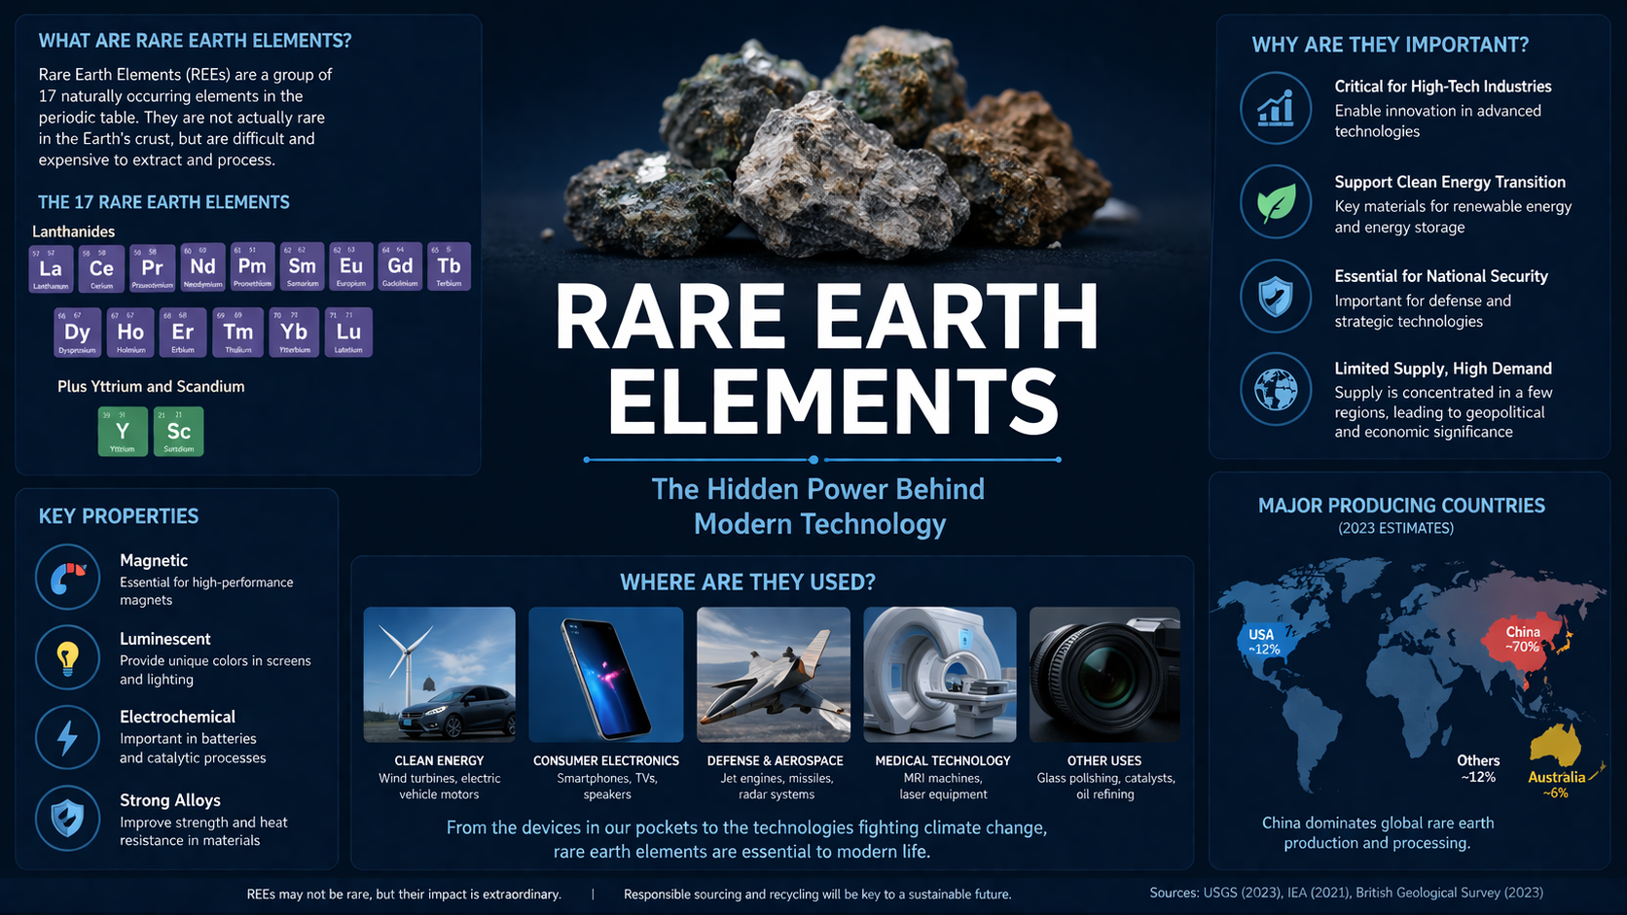Select the Medical Technology MRI image

tap(940, 674)
